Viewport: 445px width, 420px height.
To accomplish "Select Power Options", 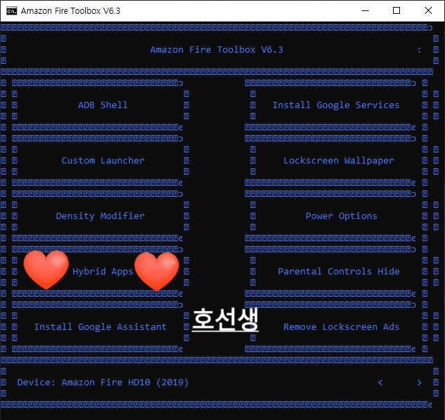I will (x=341, y=216).
